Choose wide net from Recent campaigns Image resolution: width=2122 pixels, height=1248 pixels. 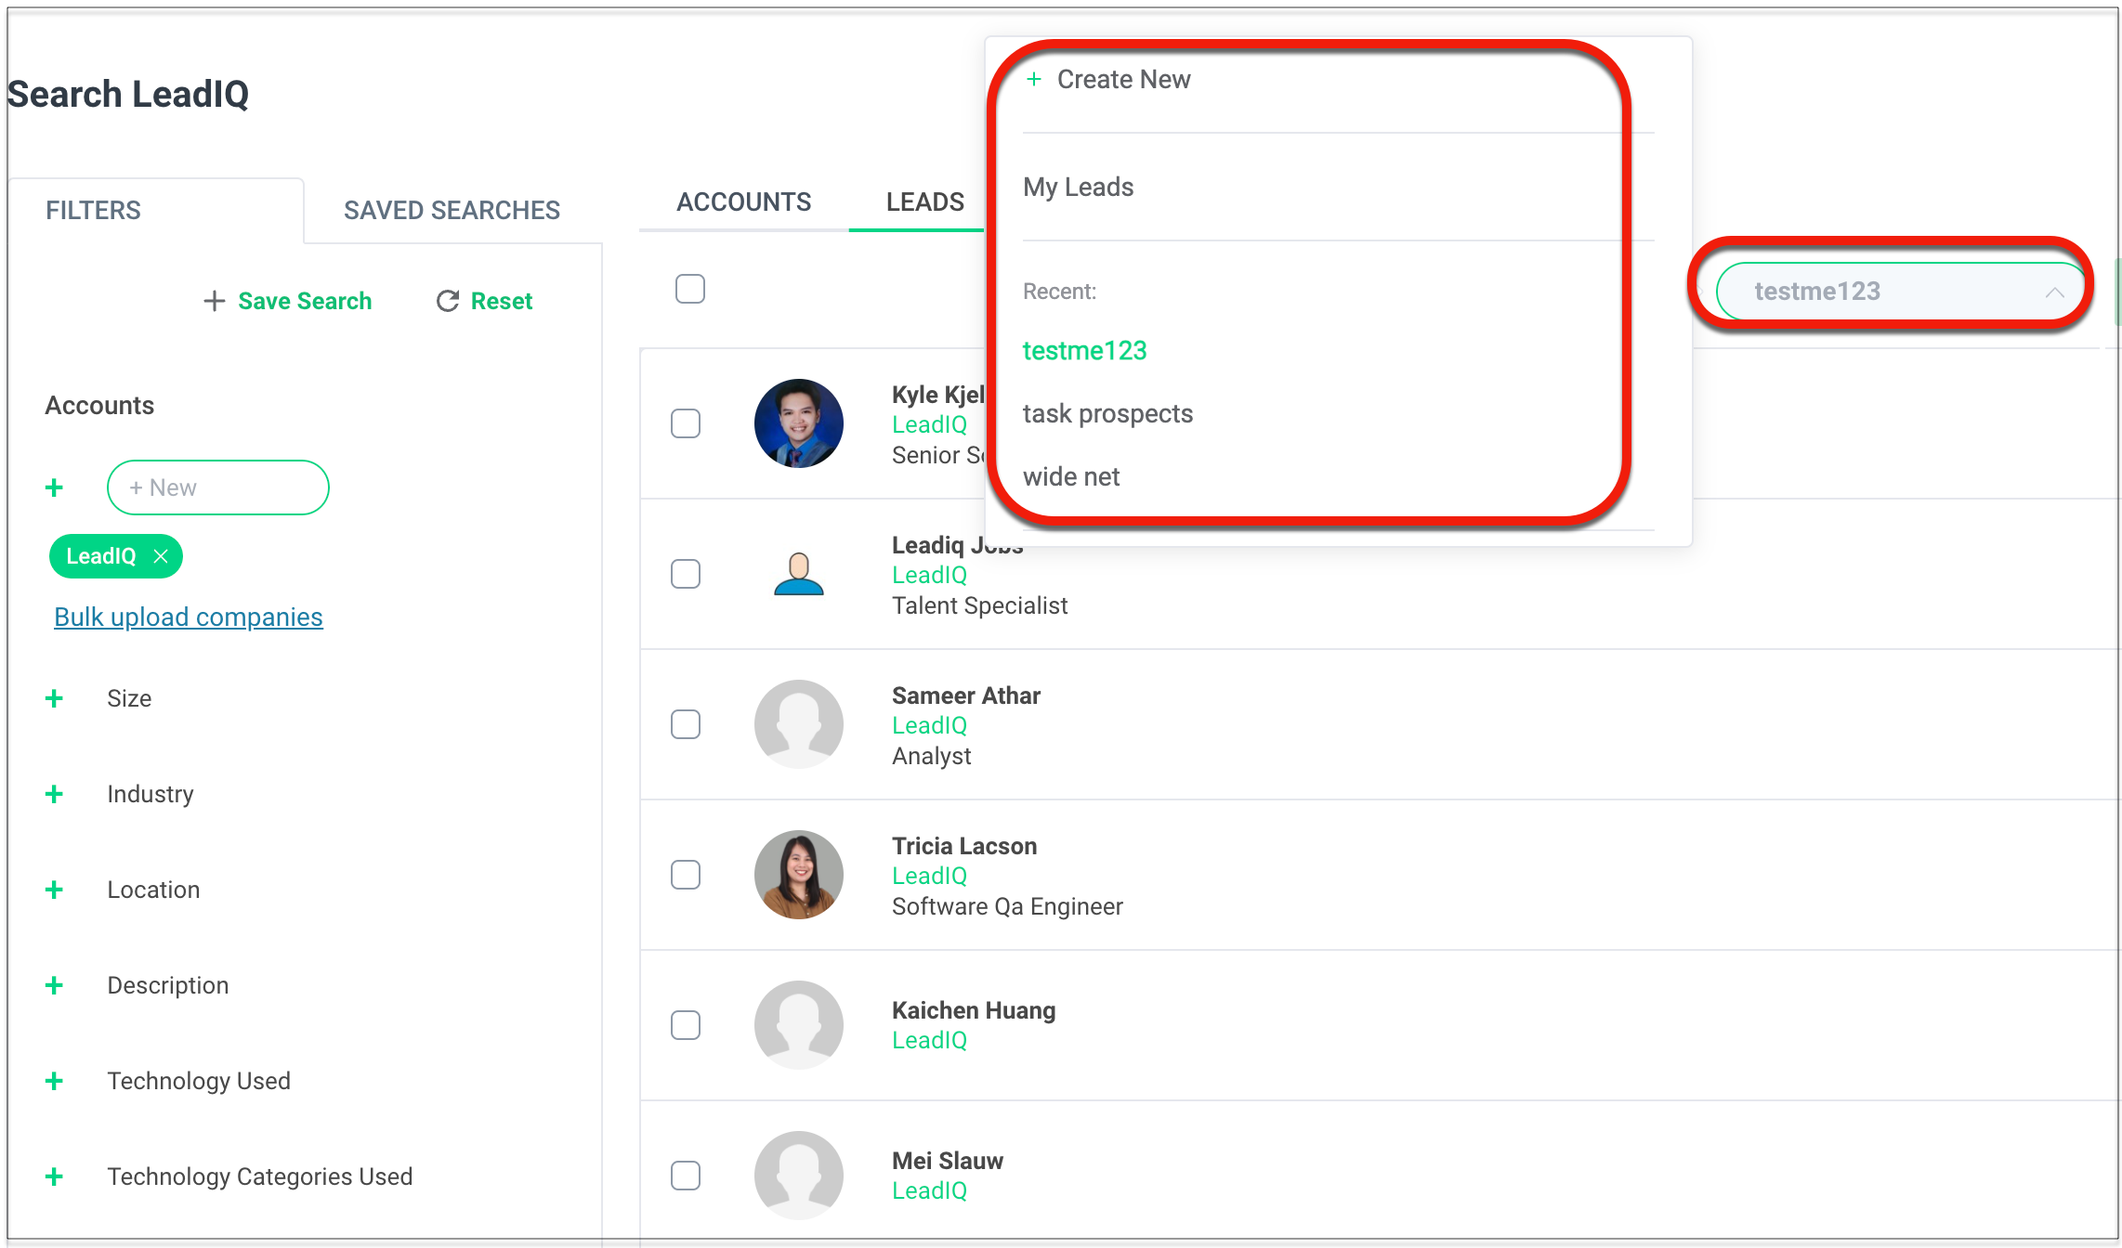1070,476
